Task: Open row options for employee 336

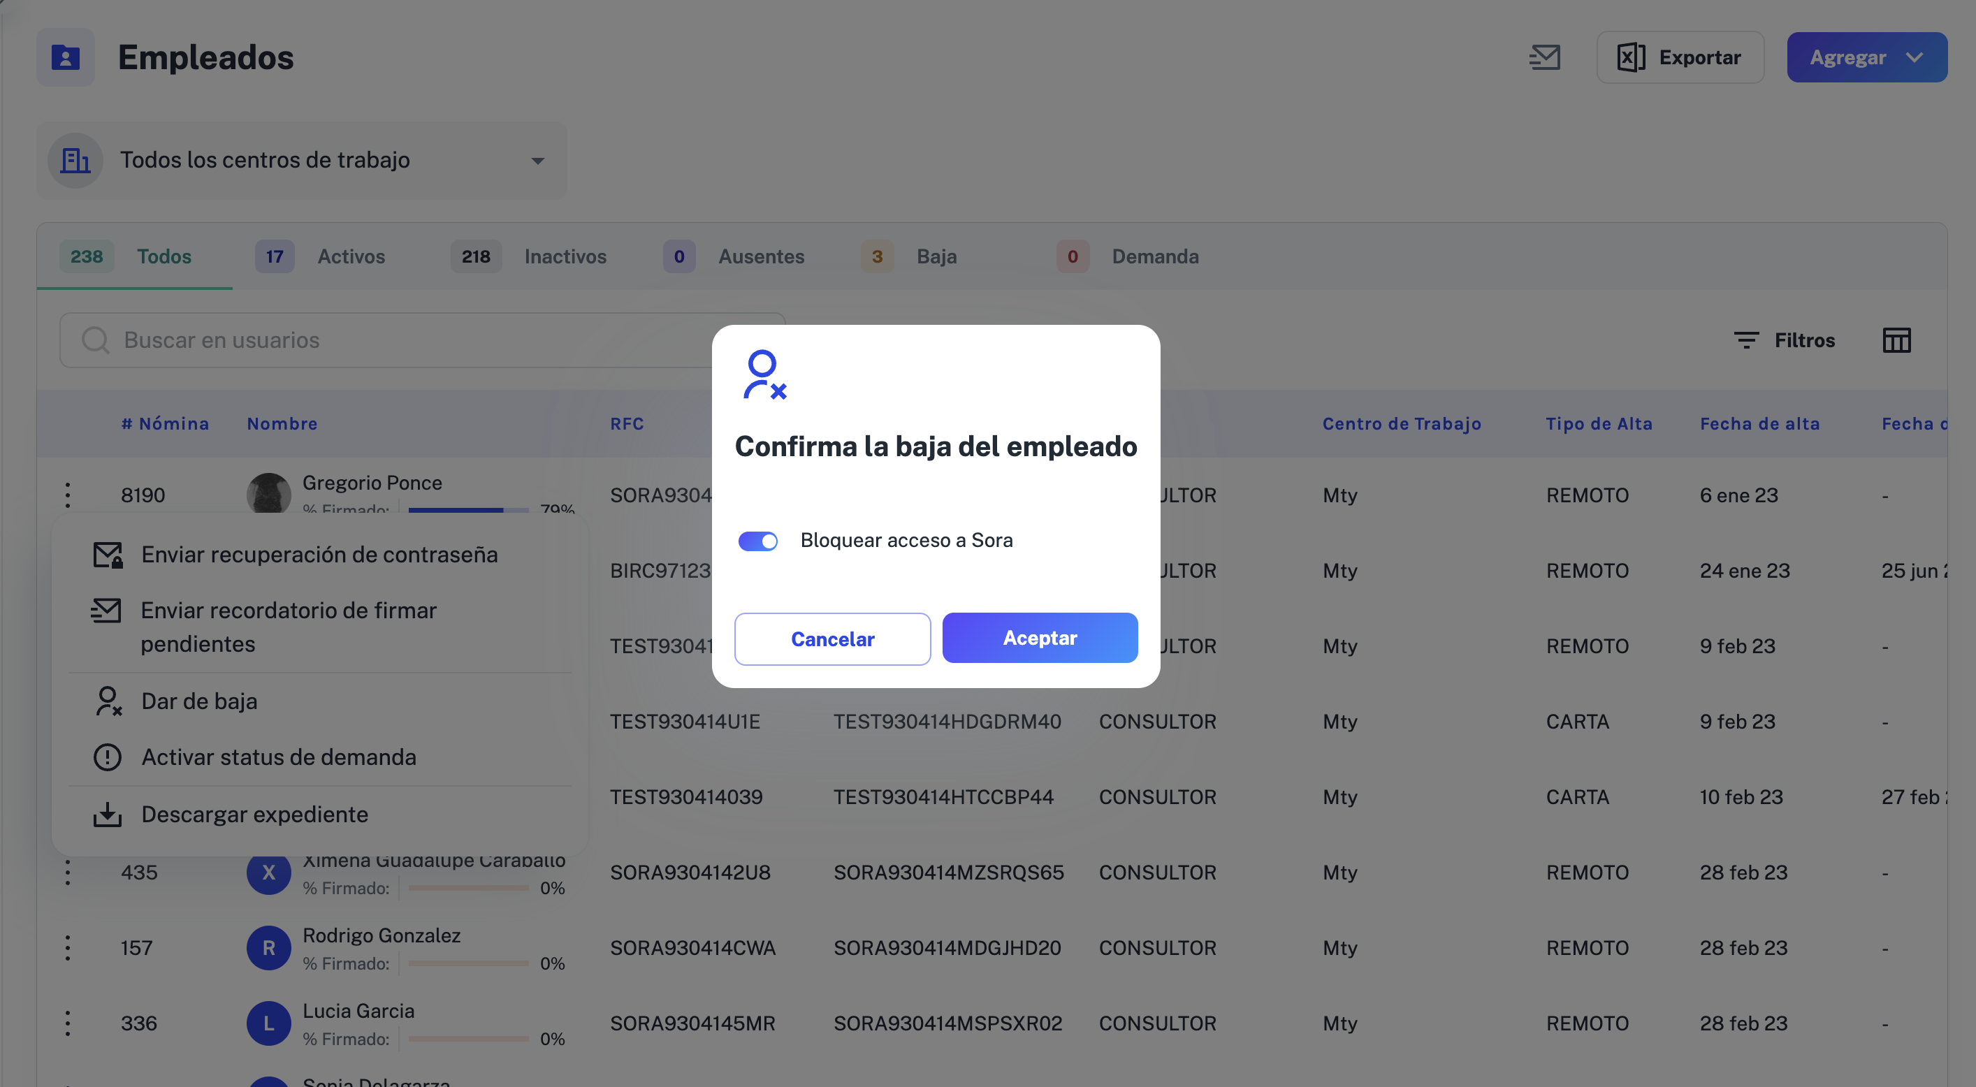Action: 68,1023
